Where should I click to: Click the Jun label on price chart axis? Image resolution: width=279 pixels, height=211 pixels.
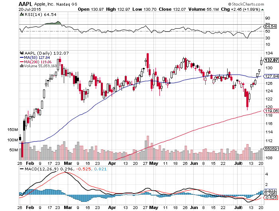[194, 163]
